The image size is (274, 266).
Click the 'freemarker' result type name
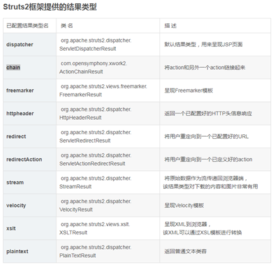pyautogui.click(x=20, y=91)
